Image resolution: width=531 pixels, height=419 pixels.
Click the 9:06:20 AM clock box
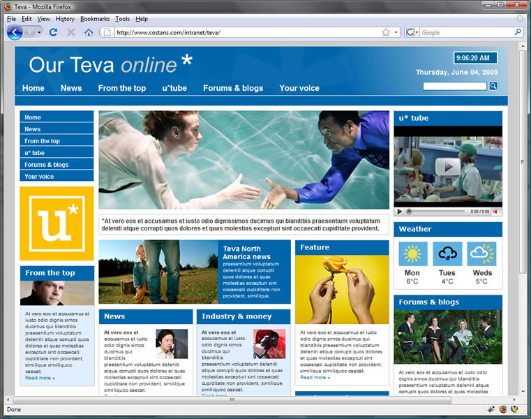coord(475,58)
